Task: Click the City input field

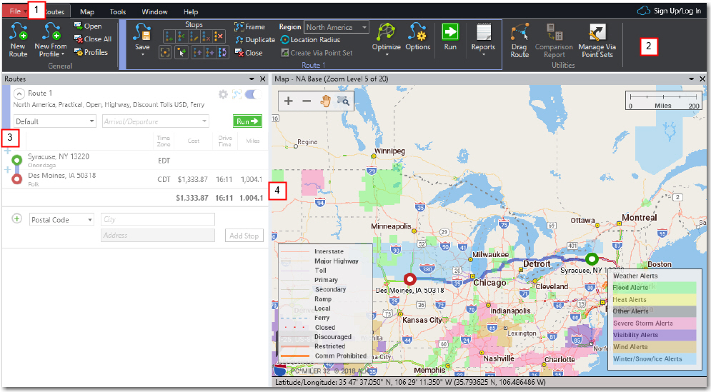Action: tap(157, 220)
